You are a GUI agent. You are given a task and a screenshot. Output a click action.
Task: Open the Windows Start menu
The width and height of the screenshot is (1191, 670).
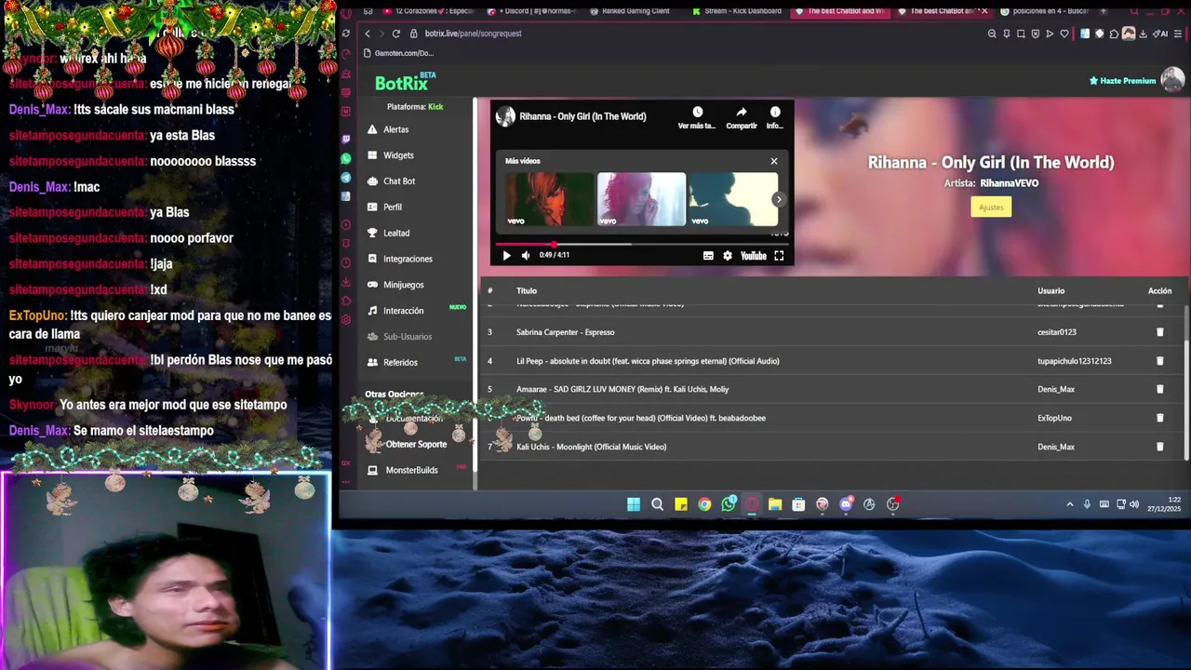(634, 504)
